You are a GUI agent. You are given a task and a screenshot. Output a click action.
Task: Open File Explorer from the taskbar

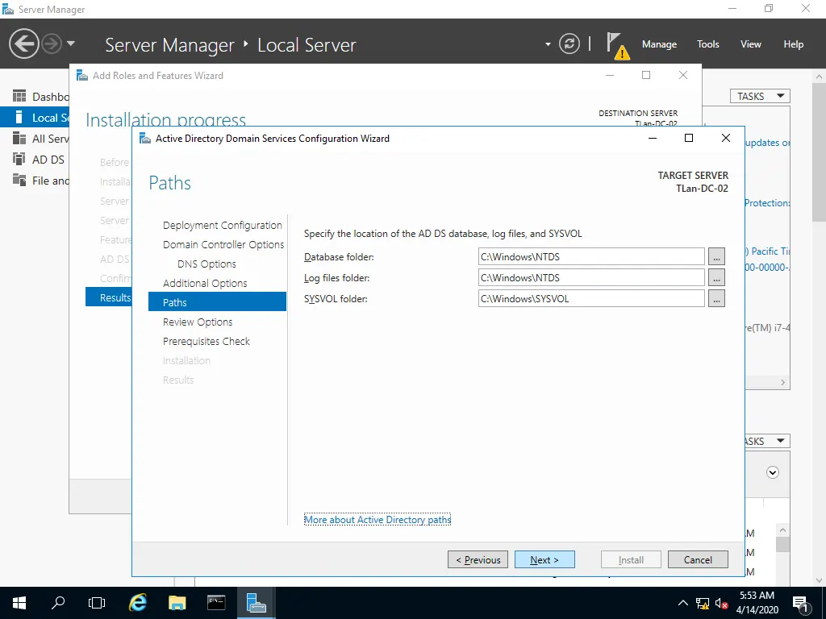(x=177, y=603)
